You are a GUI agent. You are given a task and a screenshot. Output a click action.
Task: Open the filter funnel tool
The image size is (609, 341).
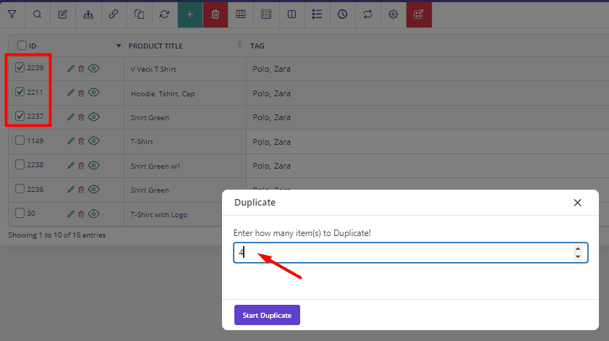click(x=12, y=14)
